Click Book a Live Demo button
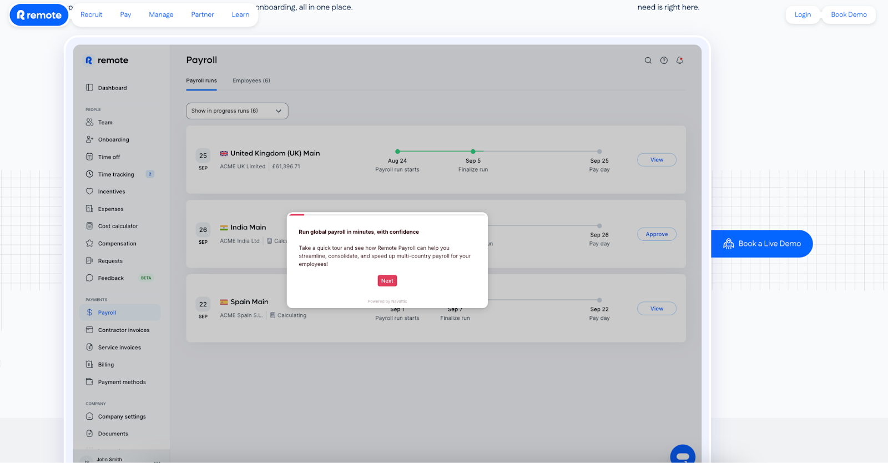Image resolution: width=888 pixels, height=463 pixels. (762, 244)
